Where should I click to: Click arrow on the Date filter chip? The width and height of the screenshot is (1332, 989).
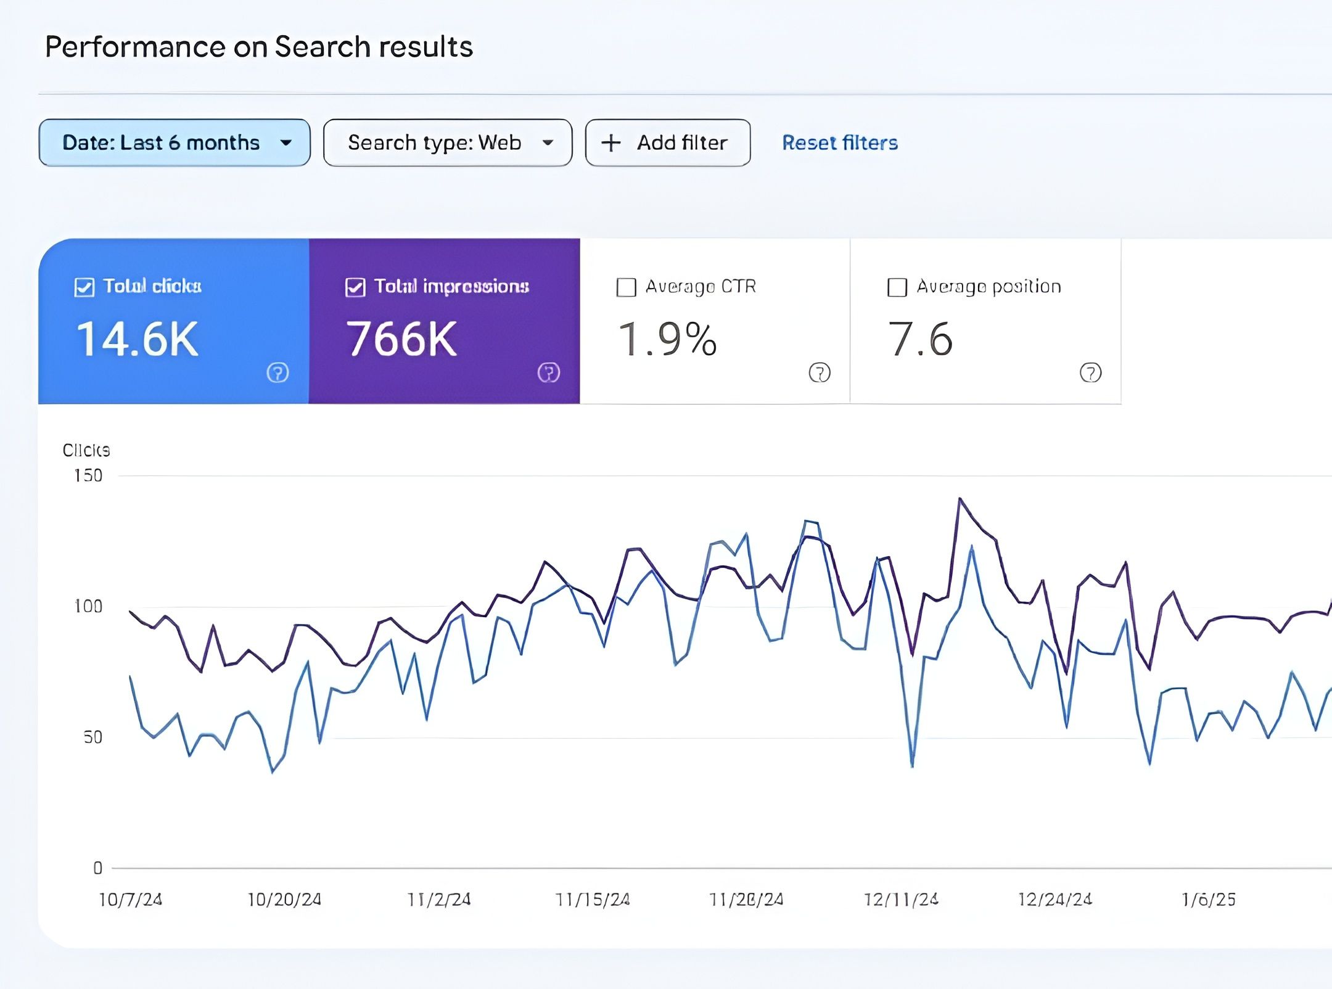[x=286, y=143]
